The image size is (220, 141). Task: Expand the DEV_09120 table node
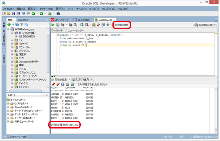click(17, 36)
